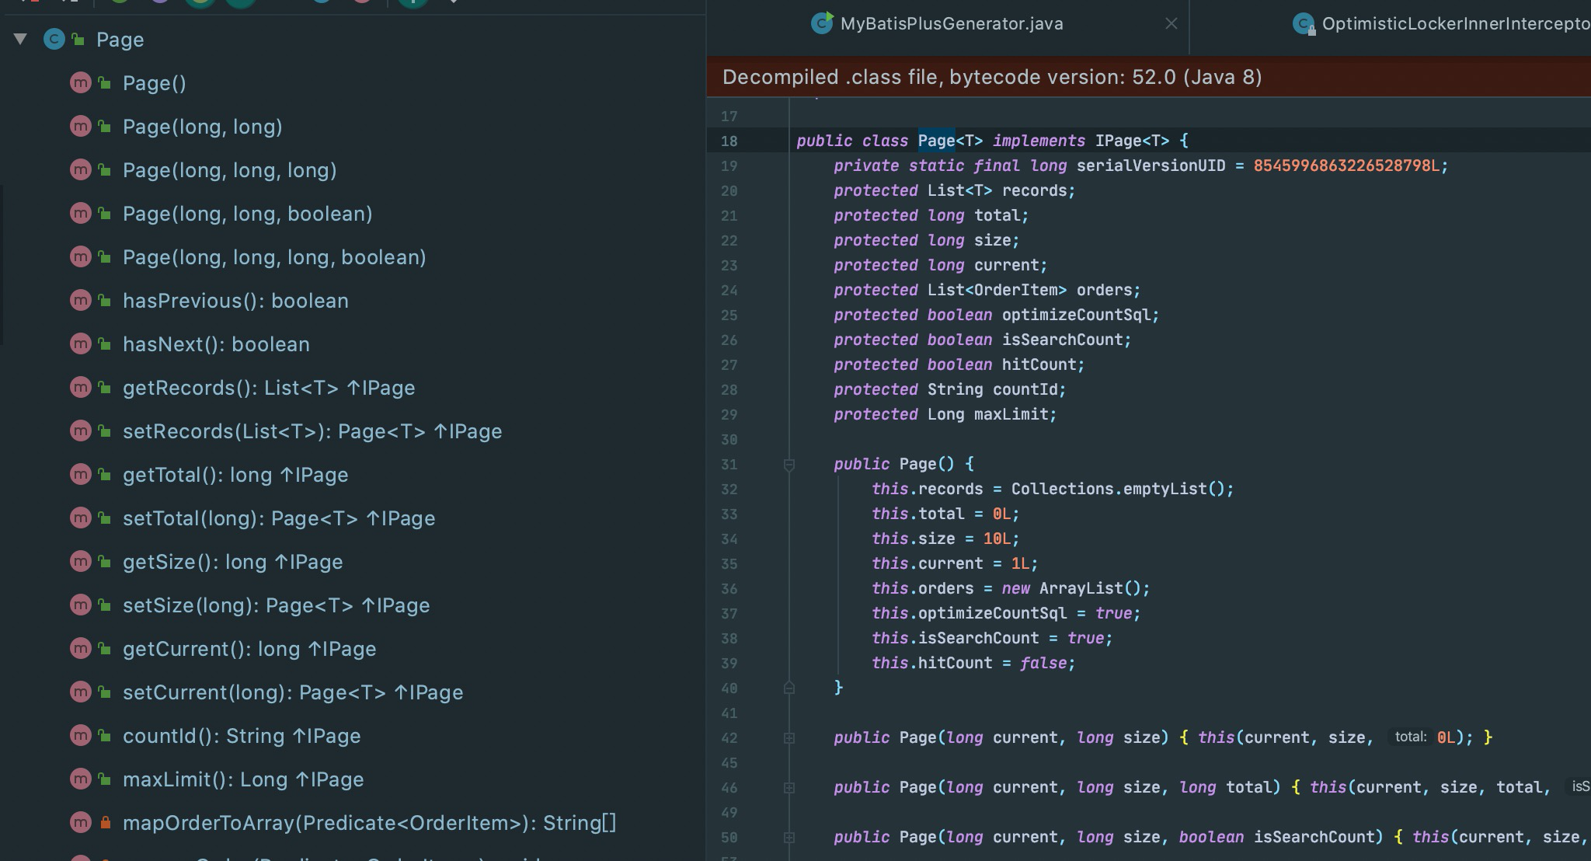This screenshot has width=1591, height=861.
Task: Click public visibility icon on hasNext() row
Action: (x=105, y=343)
